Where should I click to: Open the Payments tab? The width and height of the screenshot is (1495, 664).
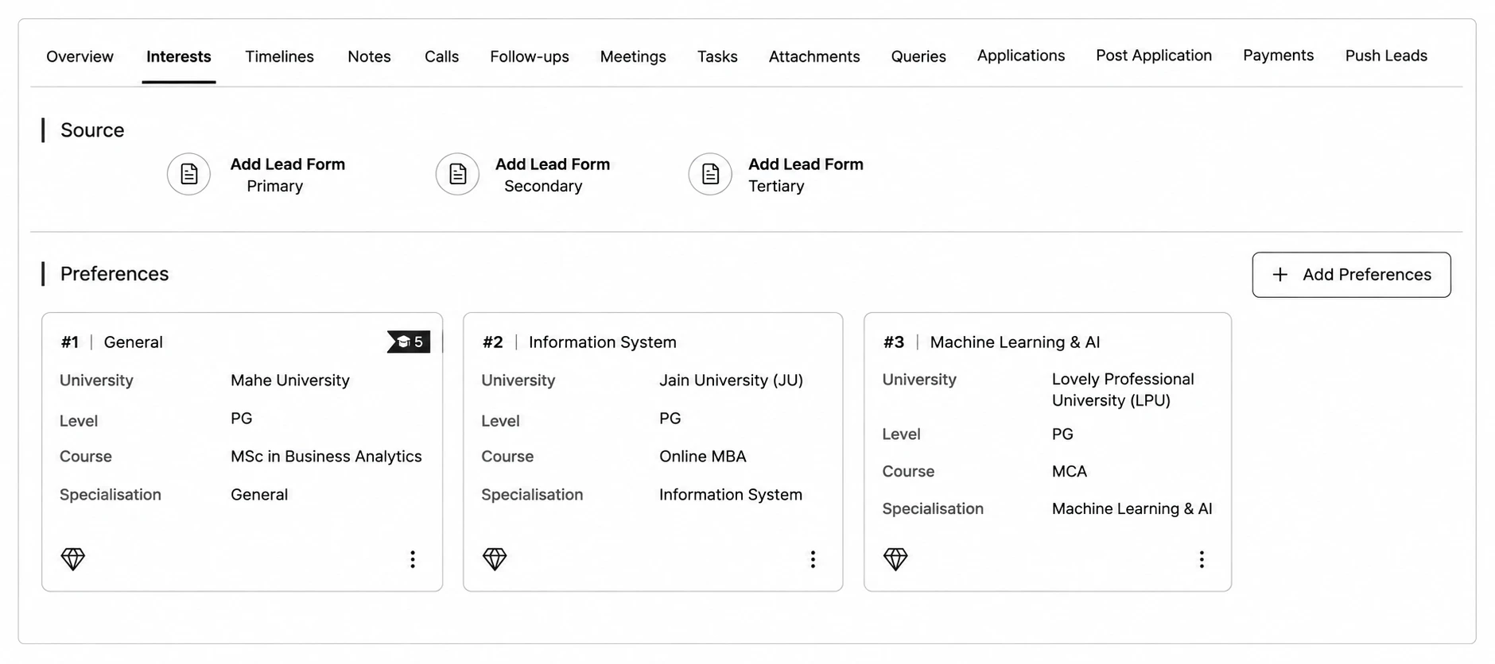[x=1278, y=56]
